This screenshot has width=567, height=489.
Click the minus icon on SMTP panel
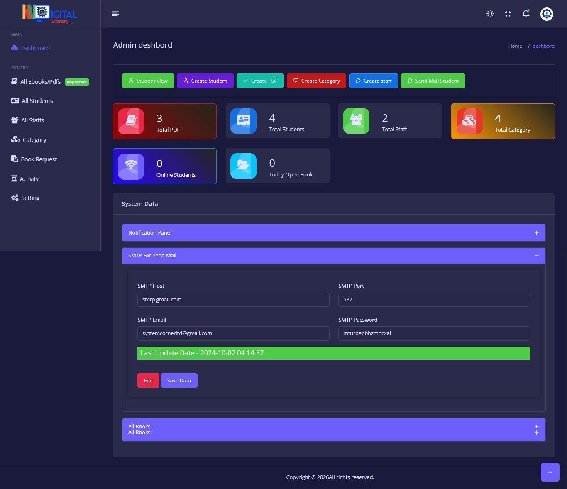537,256
